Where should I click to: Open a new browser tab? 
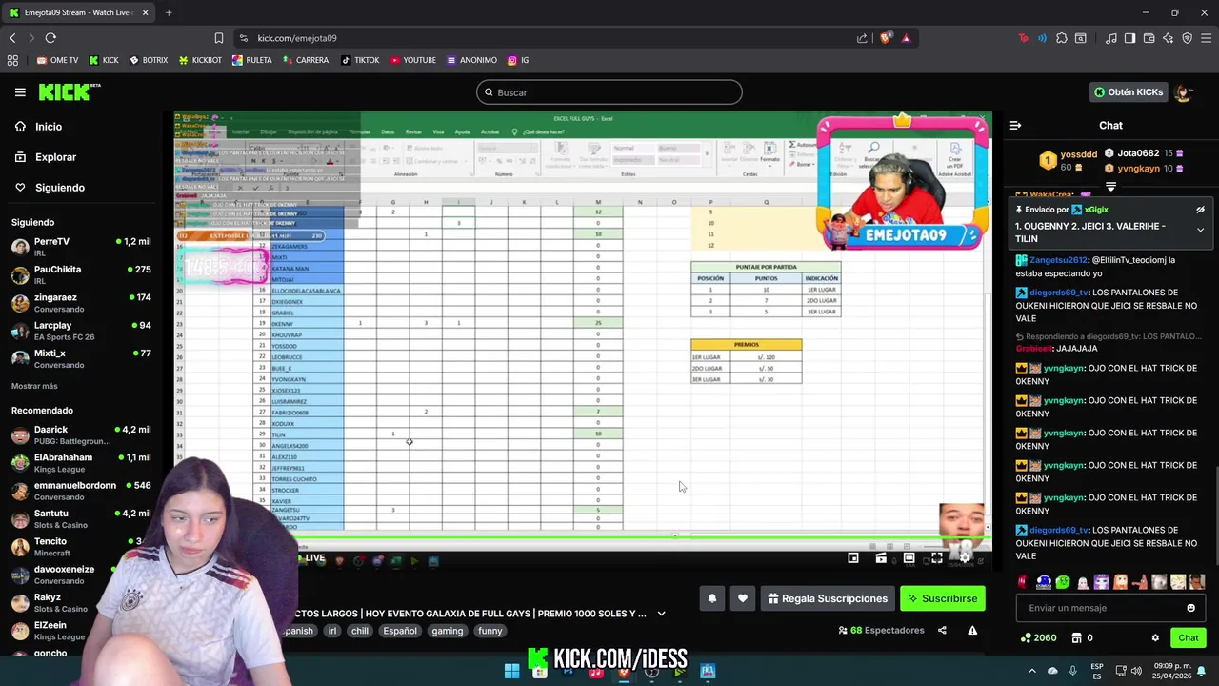(169, 12)
